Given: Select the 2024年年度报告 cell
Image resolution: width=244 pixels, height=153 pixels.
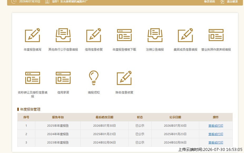Looking at the screenshot, I should coord(58,134).
